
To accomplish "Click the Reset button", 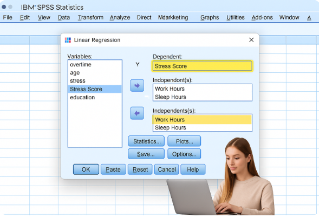I will (140, 169).
